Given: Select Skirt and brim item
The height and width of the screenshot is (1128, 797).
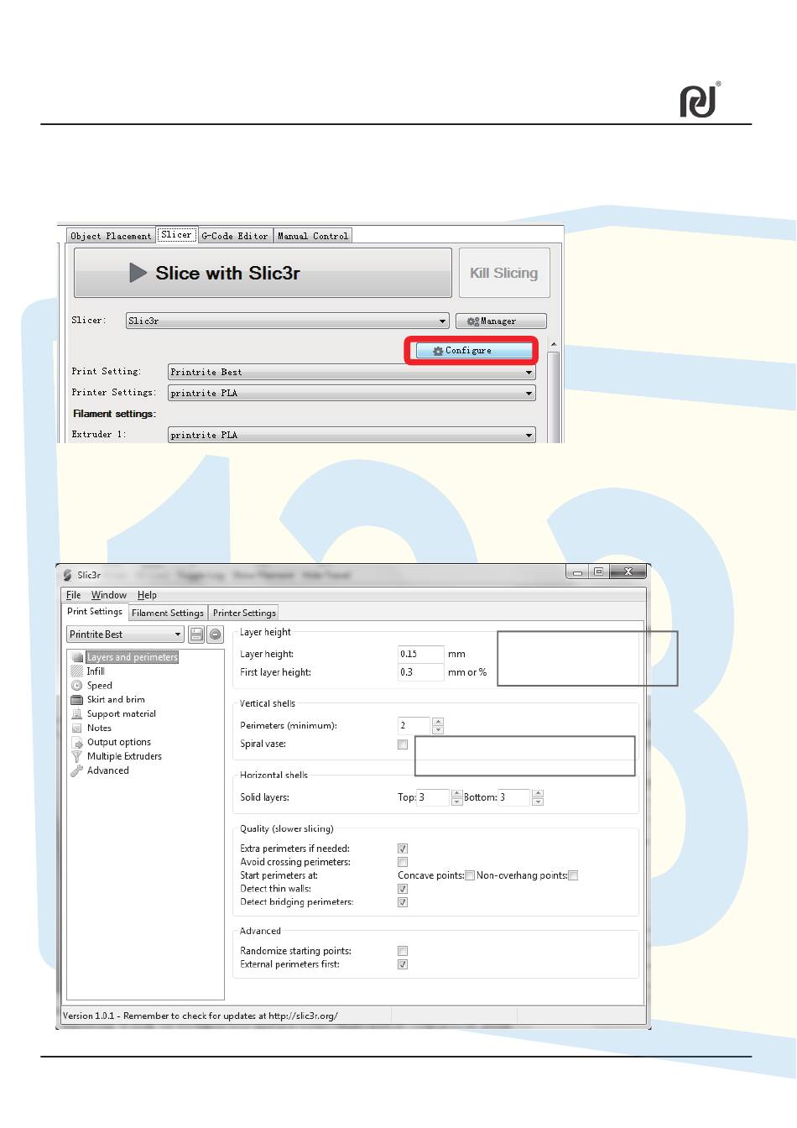Looking at the screenshot, I should pyautogui.click(x=116, y=700).
